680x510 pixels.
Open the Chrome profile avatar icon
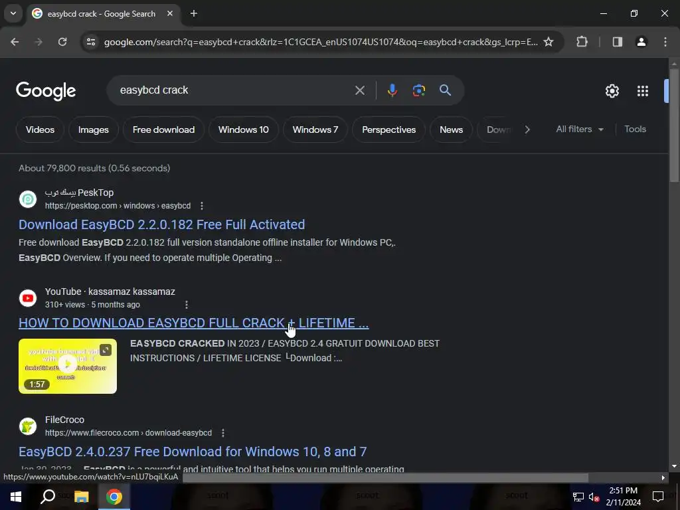click(x=641, y=42)
